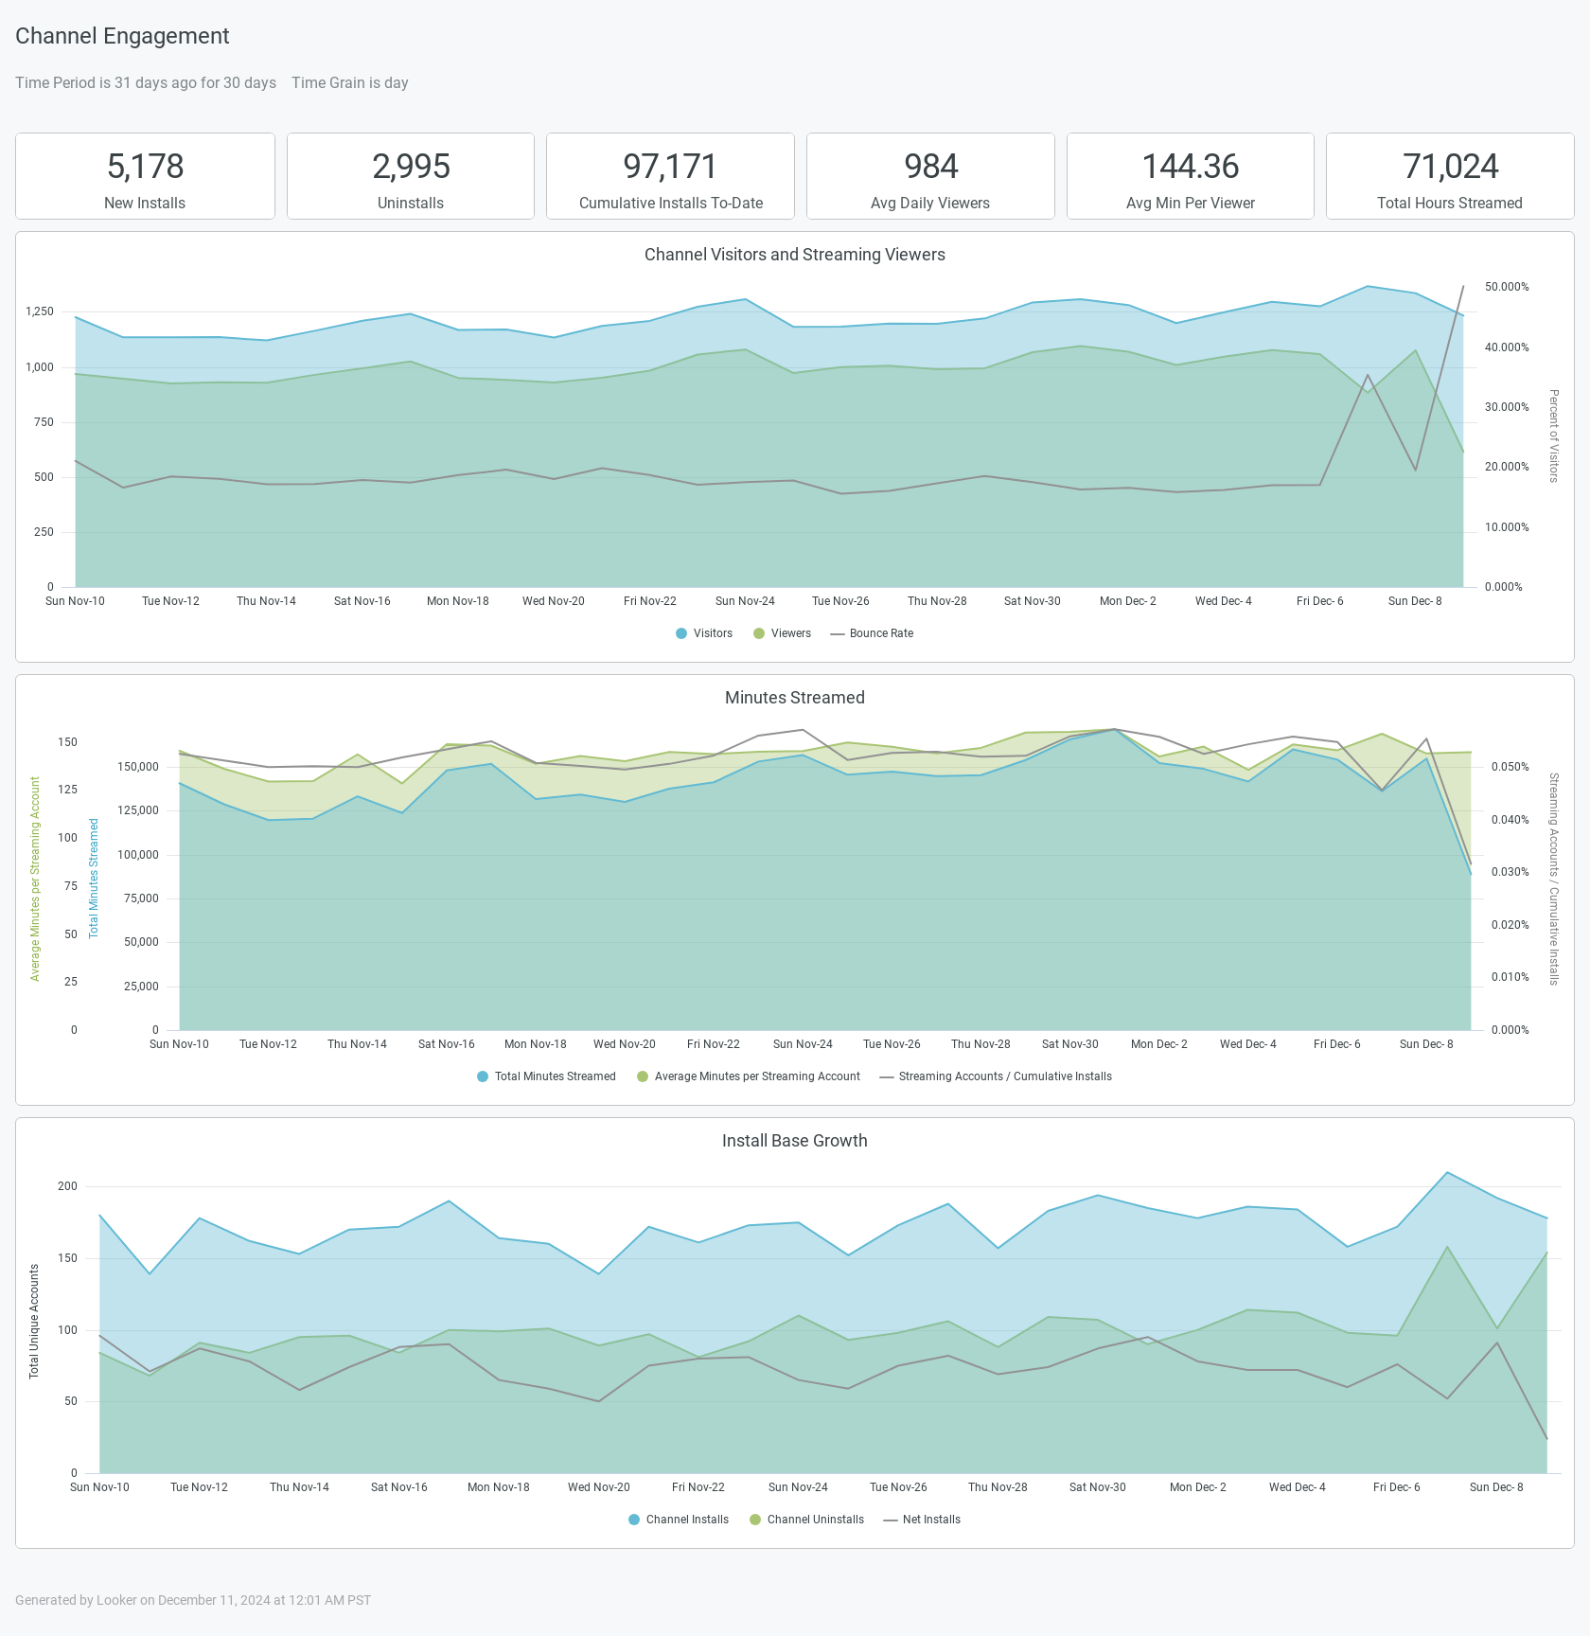The height and width of the screenshot is (1636, 1590).
Task: Click Mon Nov-18 on Install Base Growth axis
Action: pos(499,1487)
